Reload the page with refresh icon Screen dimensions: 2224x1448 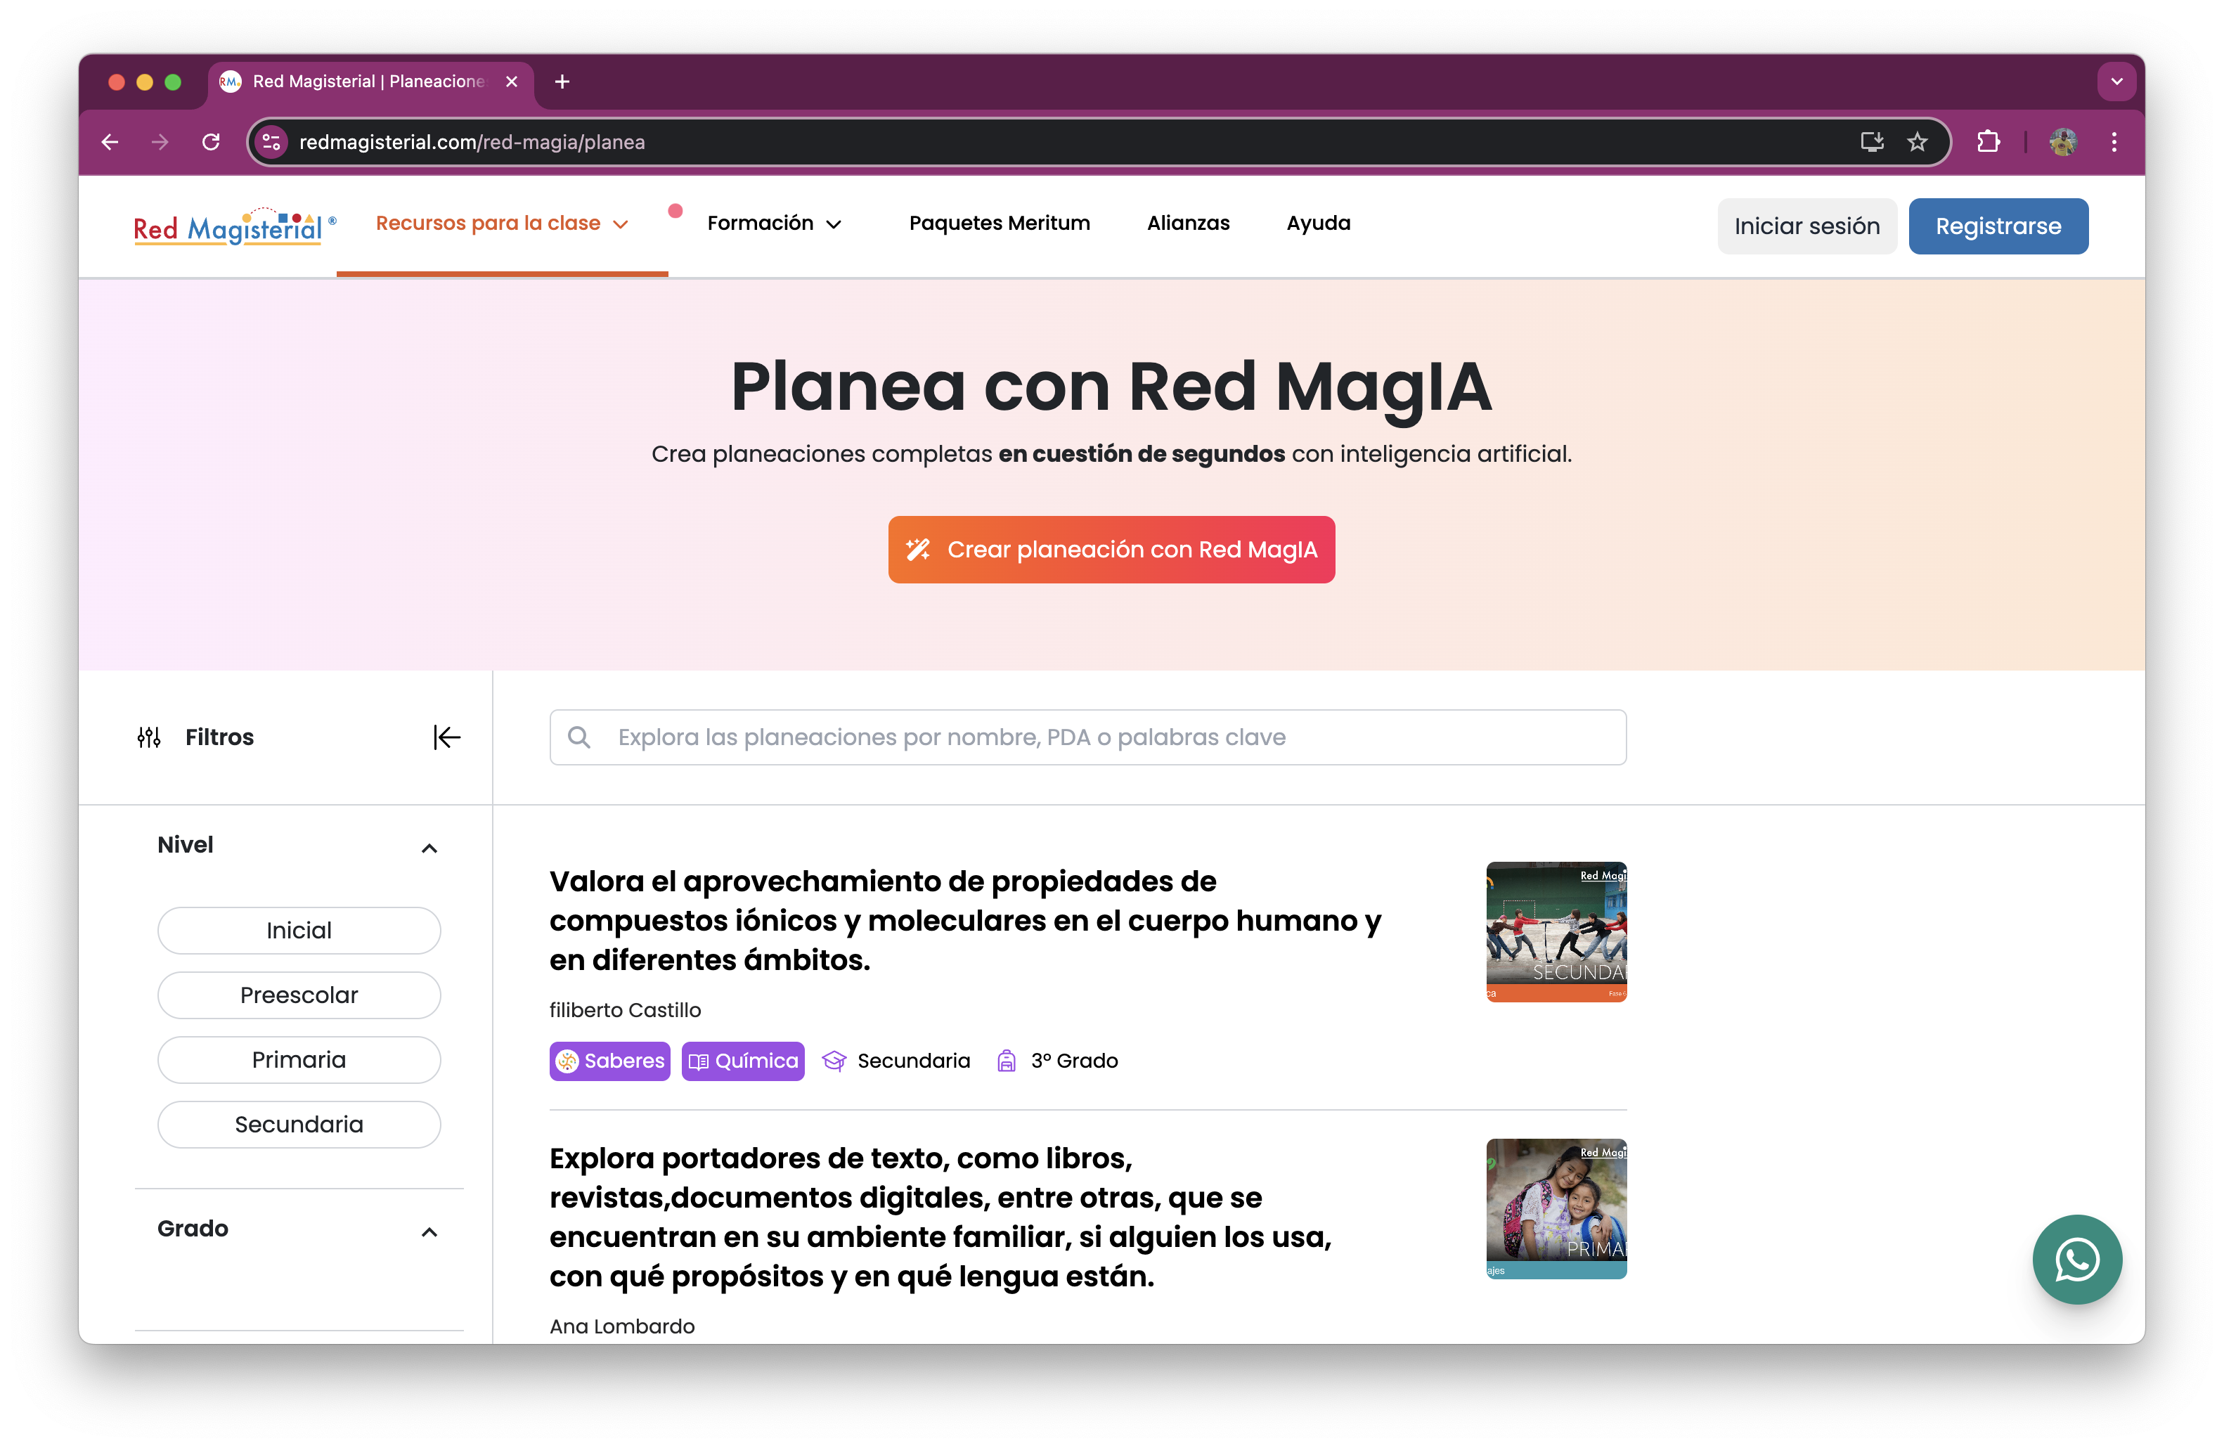point(211,142)
